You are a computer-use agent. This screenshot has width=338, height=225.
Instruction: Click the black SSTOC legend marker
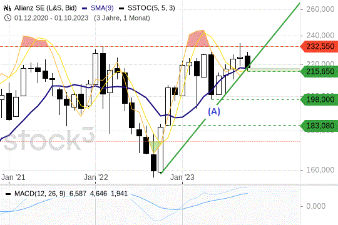(x=122, y=8)
